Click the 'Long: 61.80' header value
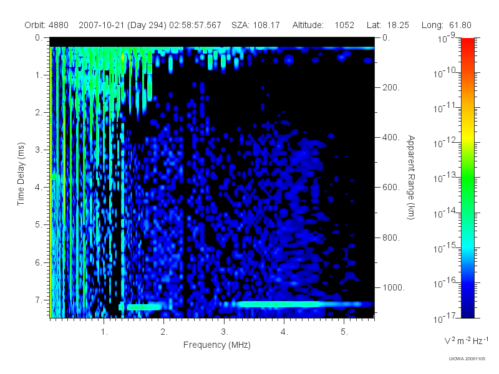 [446, 25]
